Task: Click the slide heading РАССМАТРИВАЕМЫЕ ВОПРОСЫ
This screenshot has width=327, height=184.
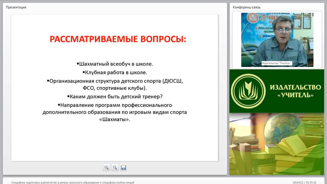Action: (118, 39)
